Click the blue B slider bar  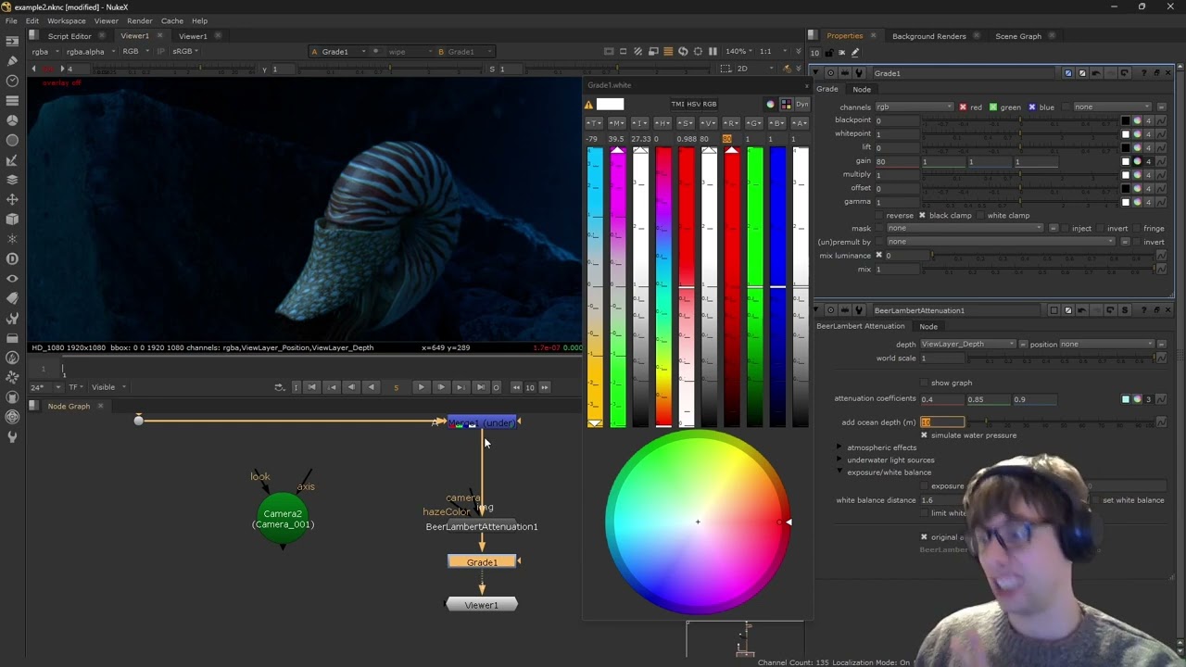point(777,286)
